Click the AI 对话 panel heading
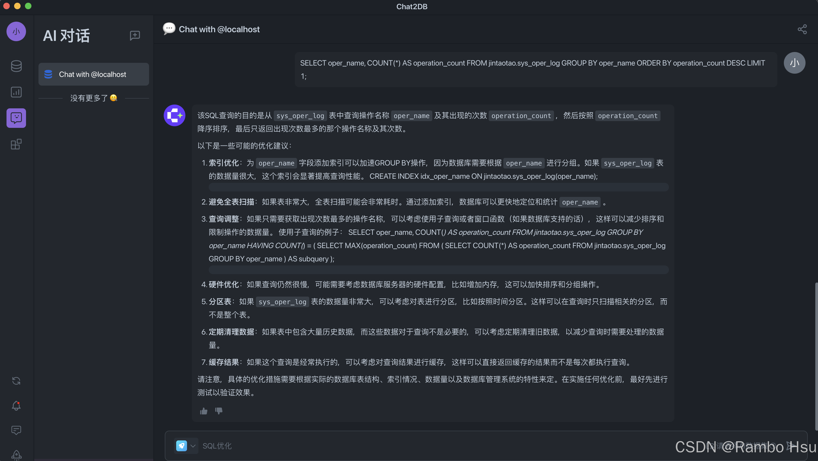The width and height of the screenshot is (818, 461). 66,35
